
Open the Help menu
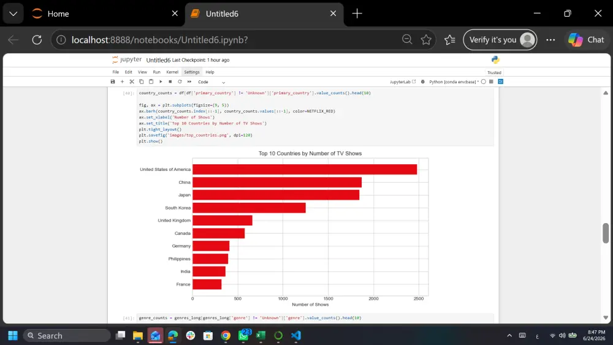point(210,72)
